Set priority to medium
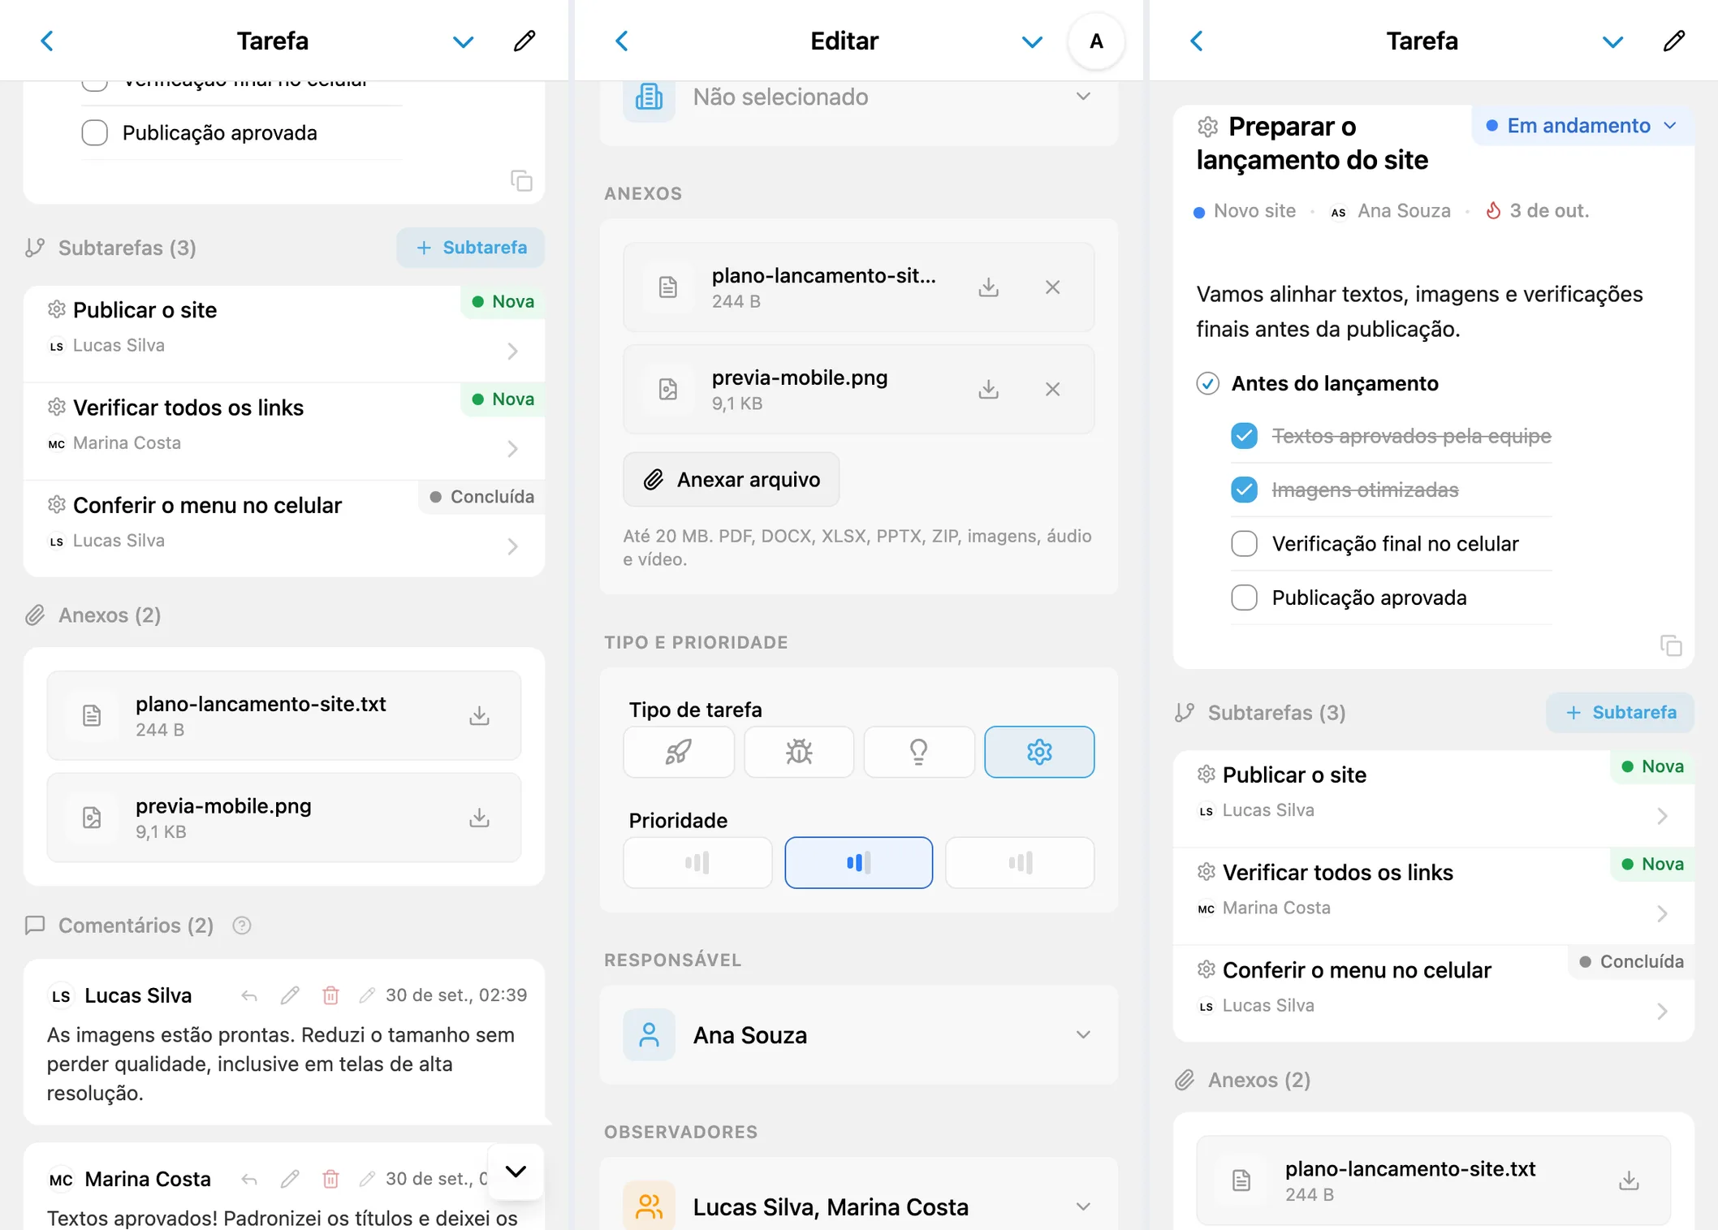 click(x=858, y=862)
